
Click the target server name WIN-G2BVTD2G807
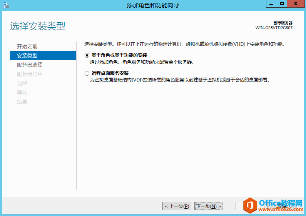coord(274,28)
